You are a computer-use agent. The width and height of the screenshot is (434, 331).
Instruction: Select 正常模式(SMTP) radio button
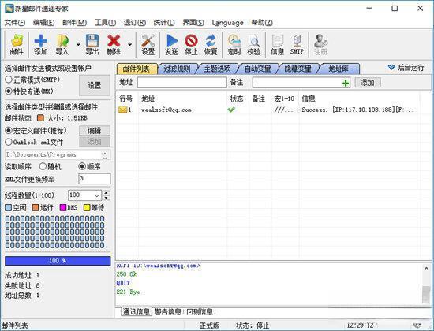point(9,80)
